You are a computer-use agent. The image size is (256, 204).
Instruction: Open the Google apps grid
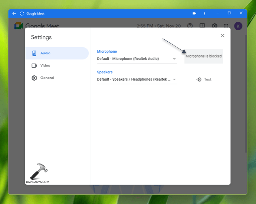click(x=226, y=26)
